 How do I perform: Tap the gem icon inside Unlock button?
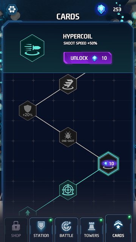[94, 58]
